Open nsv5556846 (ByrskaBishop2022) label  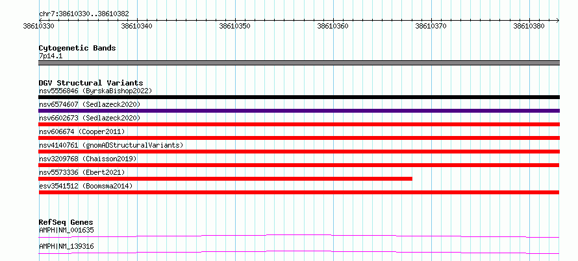[x=95, y=91]
